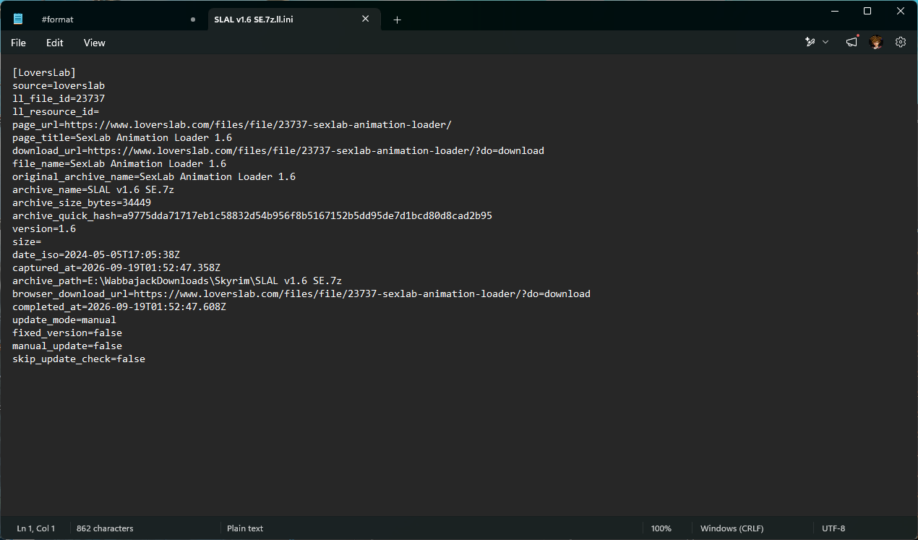Click the archive_name=SLAL v1.6 SE.7z line
918x540 pixels.
click(x=93, y=189)
